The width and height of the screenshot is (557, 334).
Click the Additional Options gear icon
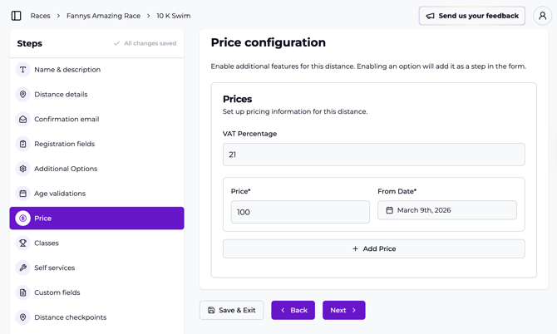pyautogui.click(x=23, y=169)
